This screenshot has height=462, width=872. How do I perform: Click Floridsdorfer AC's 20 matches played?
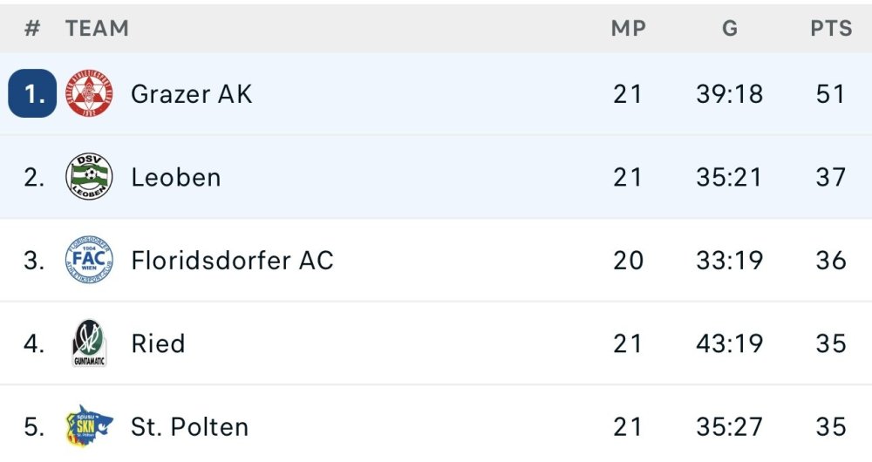coord(628,260)
